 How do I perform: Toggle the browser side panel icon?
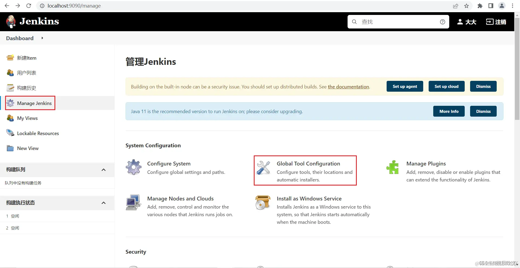(491, 6)
